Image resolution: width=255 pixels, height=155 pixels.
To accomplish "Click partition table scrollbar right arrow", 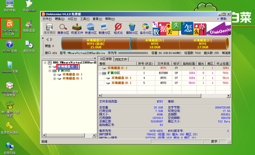I will click(x=229, y=96).
